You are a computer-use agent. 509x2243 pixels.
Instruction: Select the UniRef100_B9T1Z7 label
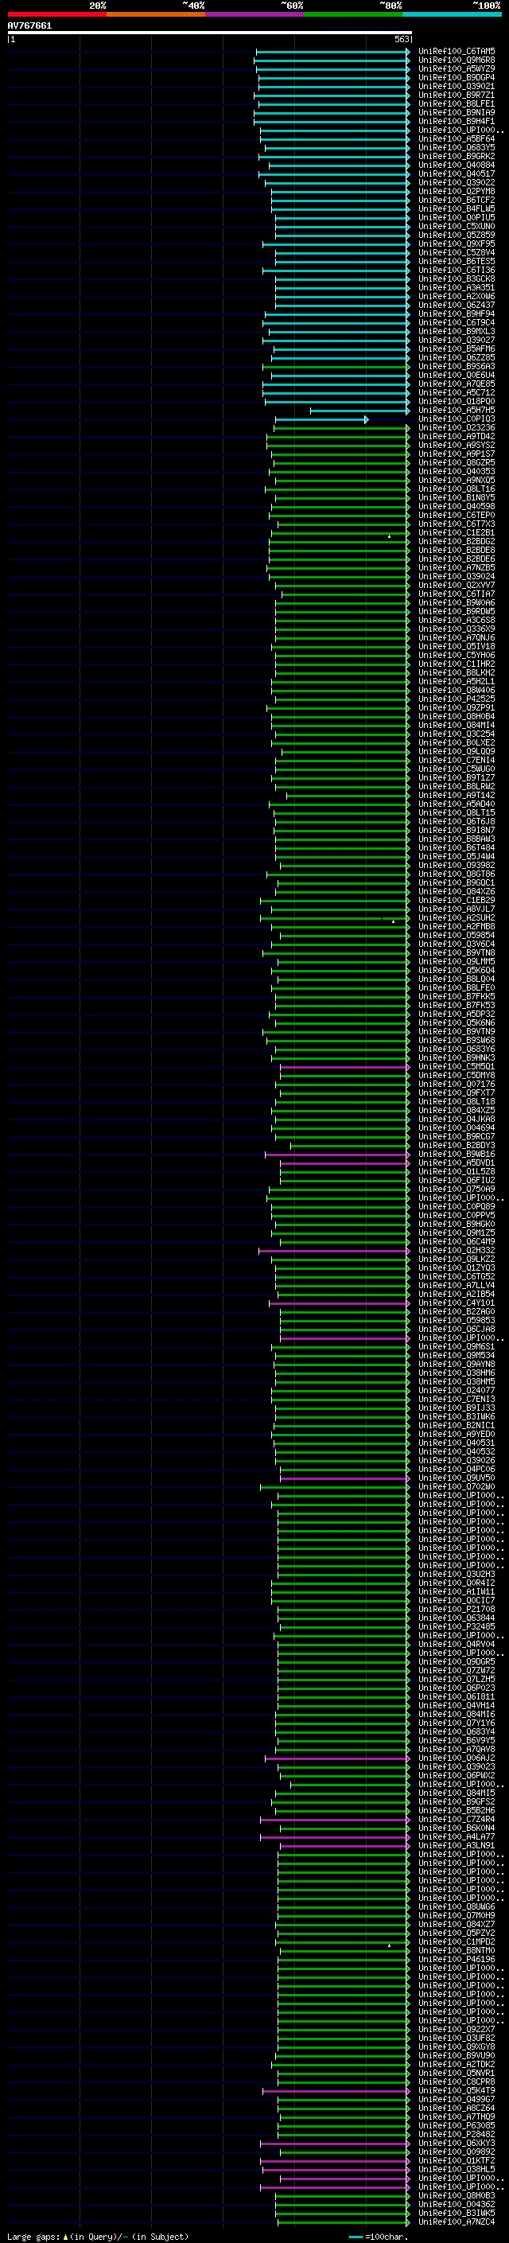456,778
